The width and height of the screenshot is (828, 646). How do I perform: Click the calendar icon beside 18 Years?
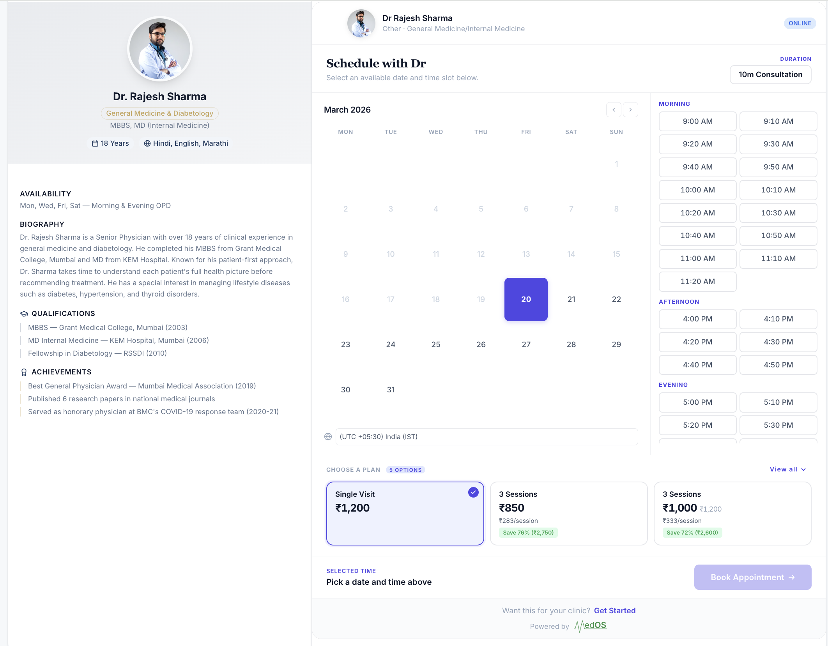pos(95,143)
